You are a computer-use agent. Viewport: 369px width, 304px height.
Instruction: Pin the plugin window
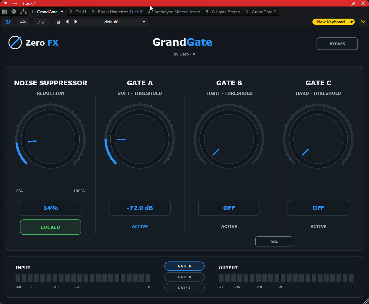[353, 3]
